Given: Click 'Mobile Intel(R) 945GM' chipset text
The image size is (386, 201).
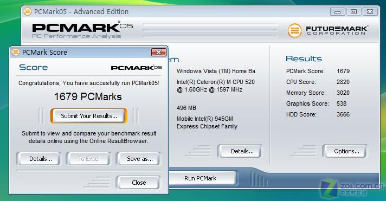Looking at the screenshot, I should tap(205, 119).
